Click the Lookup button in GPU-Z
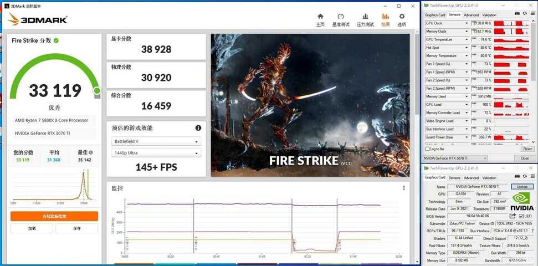This screenshot has width=538, height=266. click(522, 186)
